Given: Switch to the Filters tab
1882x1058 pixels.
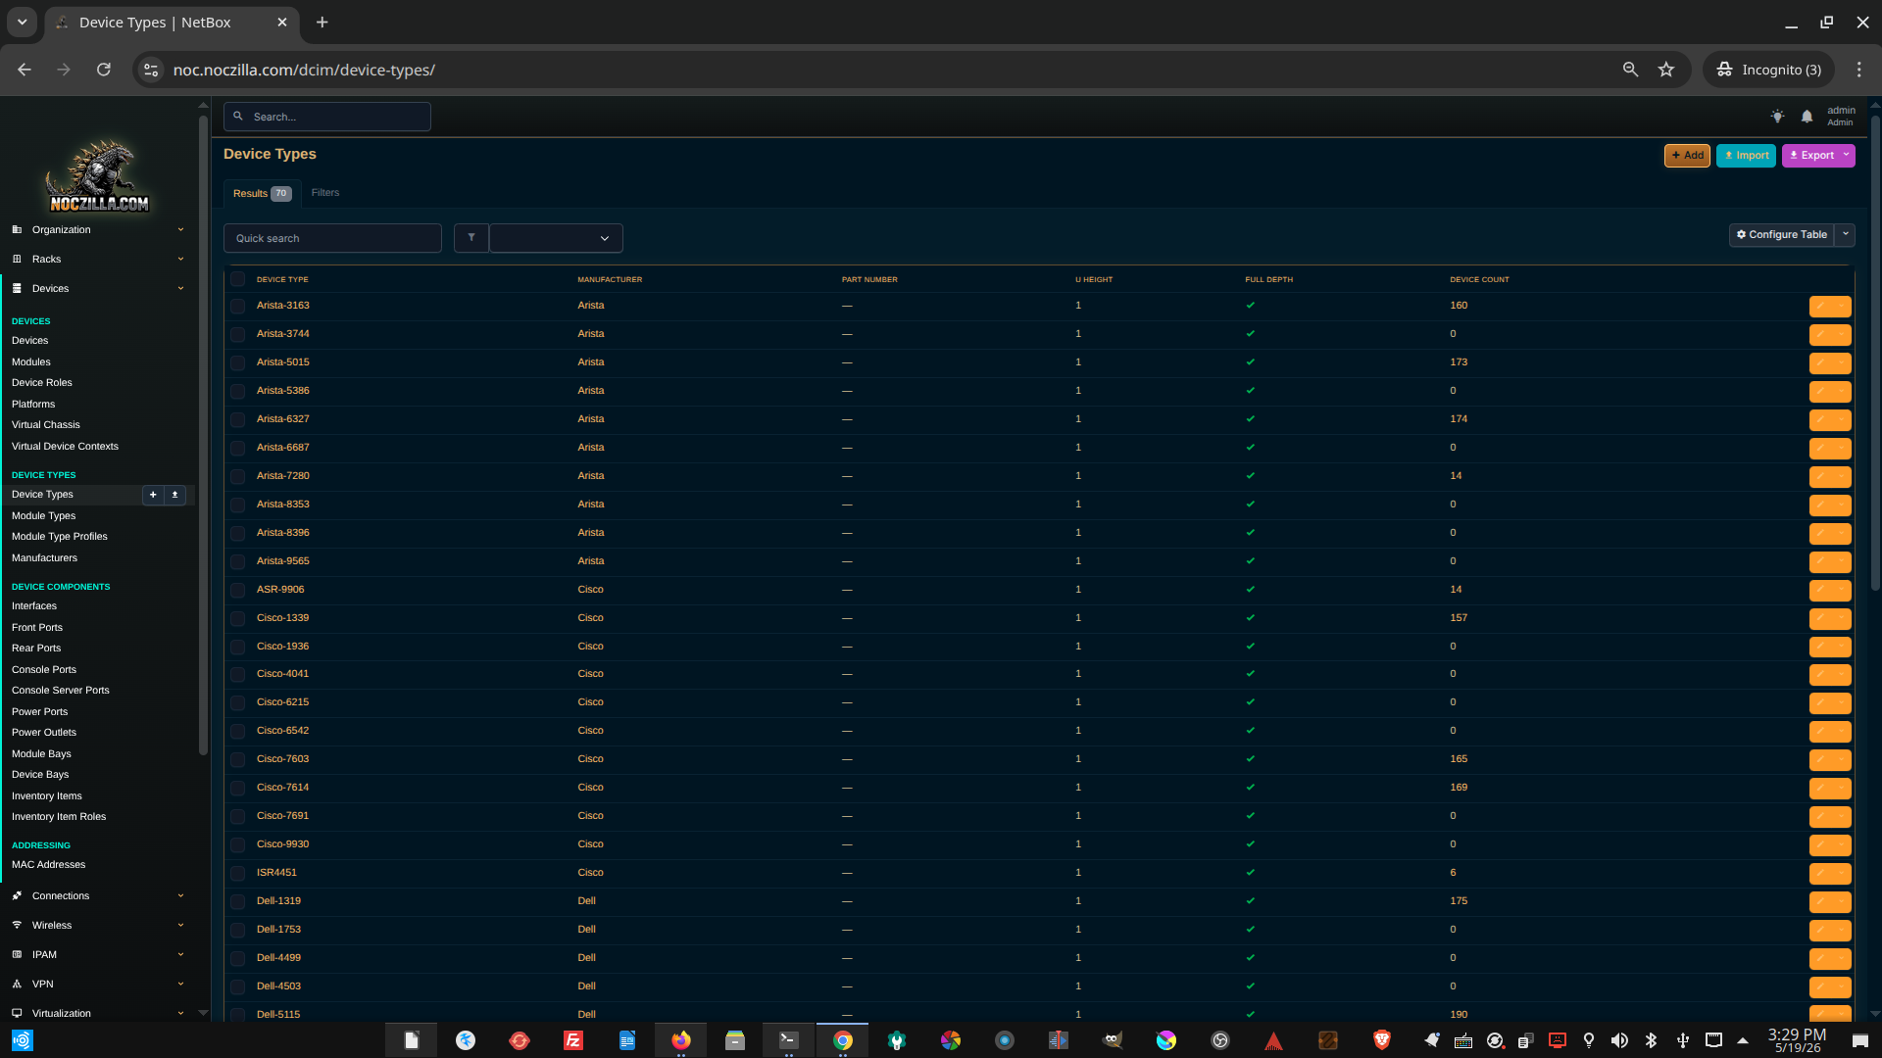Looking at the screenshot, I should point(325,193).
